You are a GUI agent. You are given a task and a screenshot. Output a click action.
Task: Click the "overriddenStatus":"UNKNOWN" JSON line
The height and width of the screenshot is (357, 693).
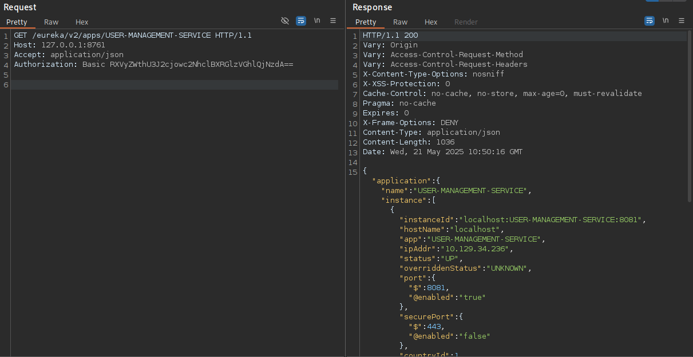[x=466, y=268]
